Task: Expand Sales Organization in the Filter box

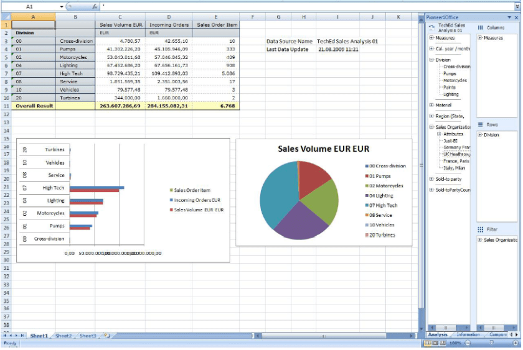Action: tap(480, 240)
